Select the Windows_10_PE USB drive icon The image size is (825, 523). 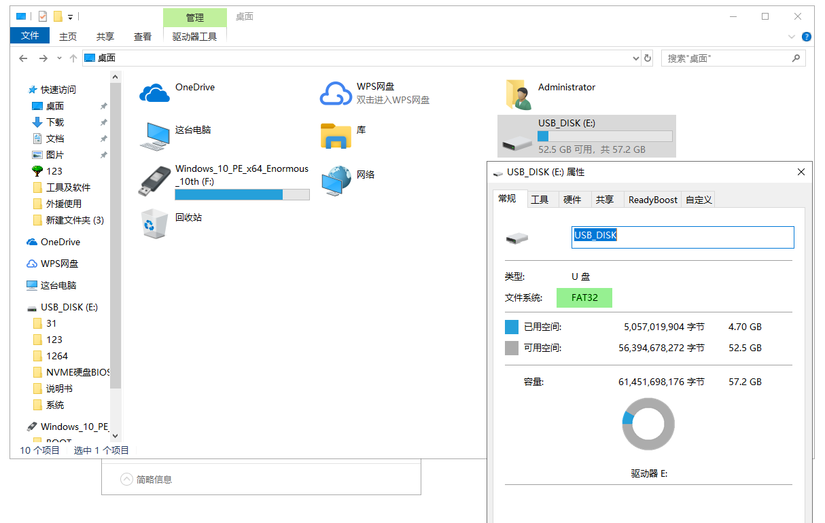click(x=154, y=181)
